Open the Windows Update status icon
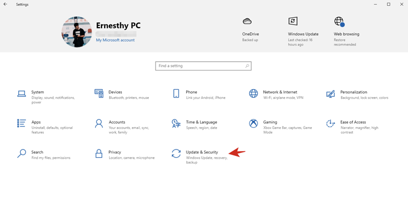Viewport: 408px width, 201px height. [x=293, y=21]
